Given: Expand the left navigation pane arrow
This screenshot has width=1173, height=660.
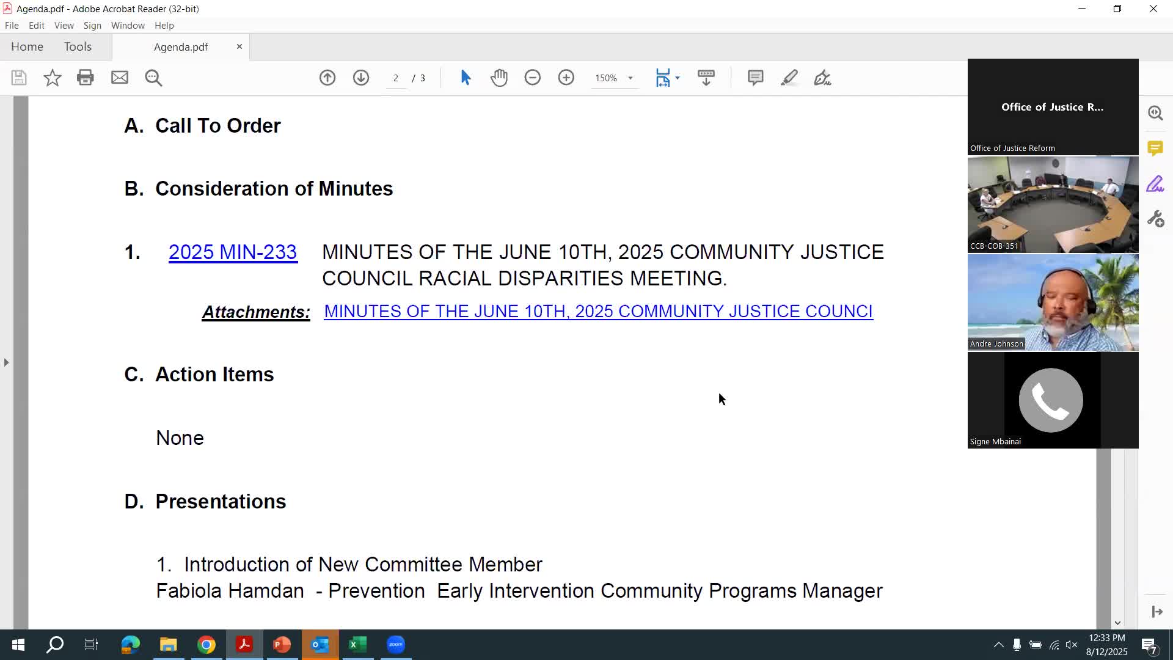Looking at the screenshot, I should point(6,362).
